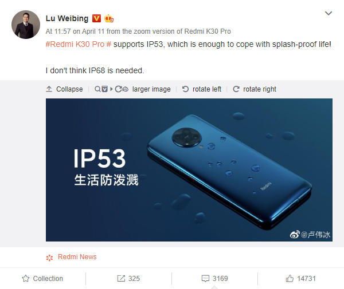Click the upload arrow icon beside Collapse
This screenshot has height=289, width=344.
pyautogui.click(x=49, y=89)
